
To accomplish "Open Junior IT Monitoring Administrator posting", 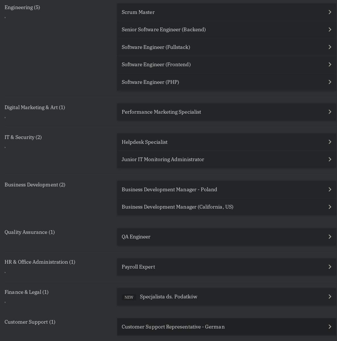I will pos(227,159).
